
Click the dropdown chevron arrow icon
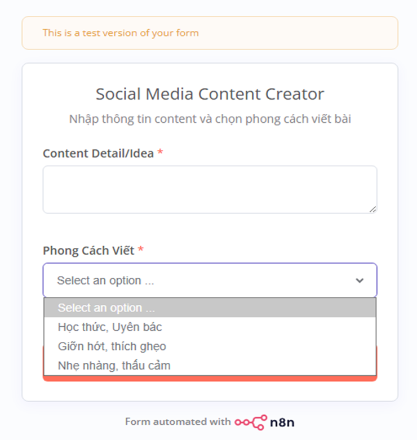[360, 281]
